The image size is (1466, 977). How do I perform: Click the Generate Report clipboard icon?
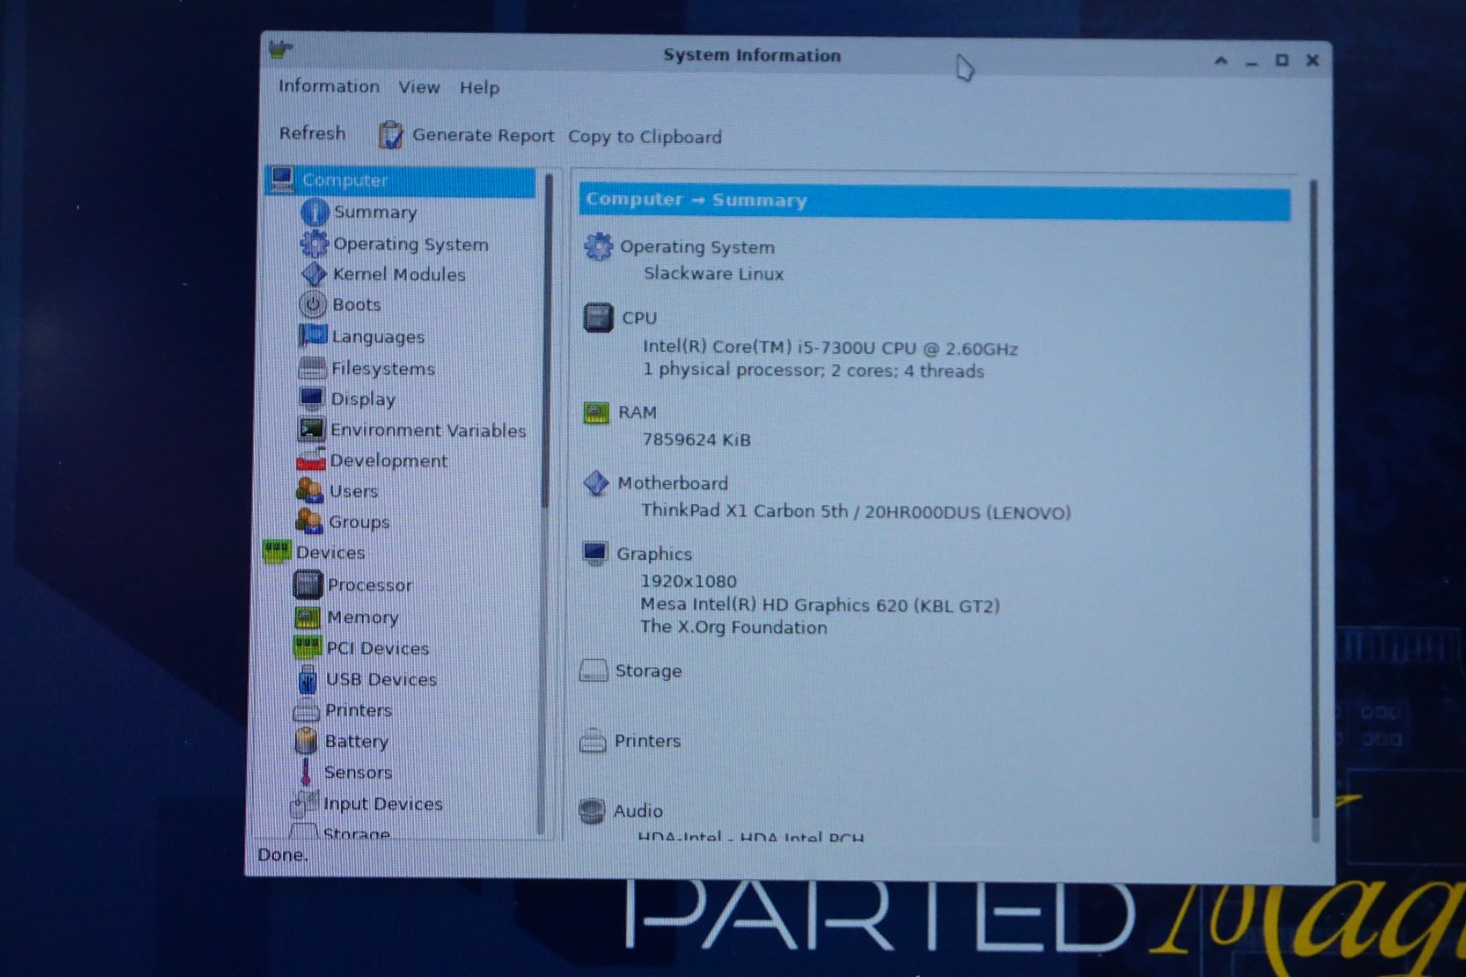coord(390,135)
